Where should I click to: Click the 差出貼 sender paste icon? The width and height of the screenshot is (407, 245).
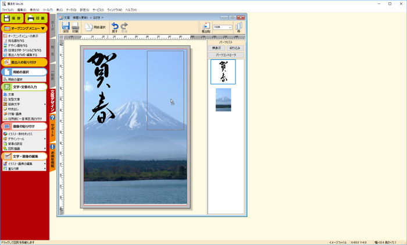click(205, 27)
